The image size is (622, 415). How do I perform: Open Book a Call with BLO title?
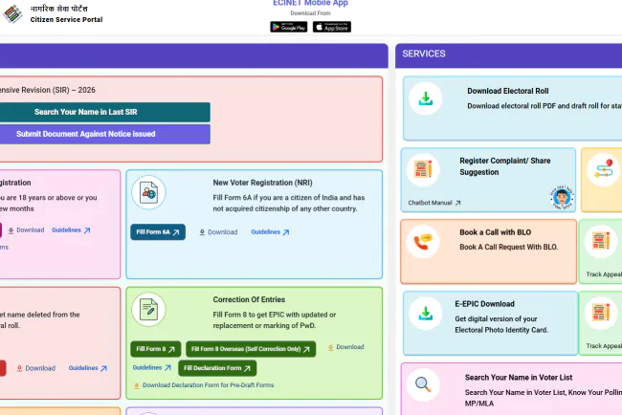click(495, 232)
